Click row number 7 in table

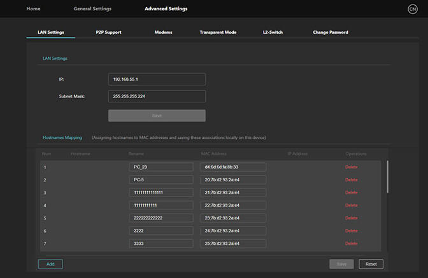coord(45,244)
